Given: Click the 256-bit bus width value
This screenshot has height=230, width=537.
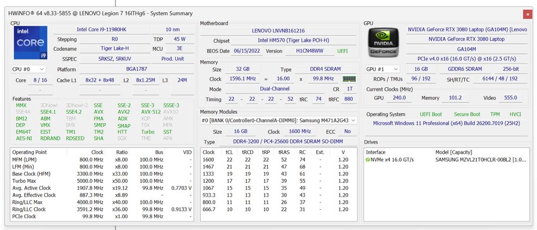Looking at the screenshot, I should [511, 69].
